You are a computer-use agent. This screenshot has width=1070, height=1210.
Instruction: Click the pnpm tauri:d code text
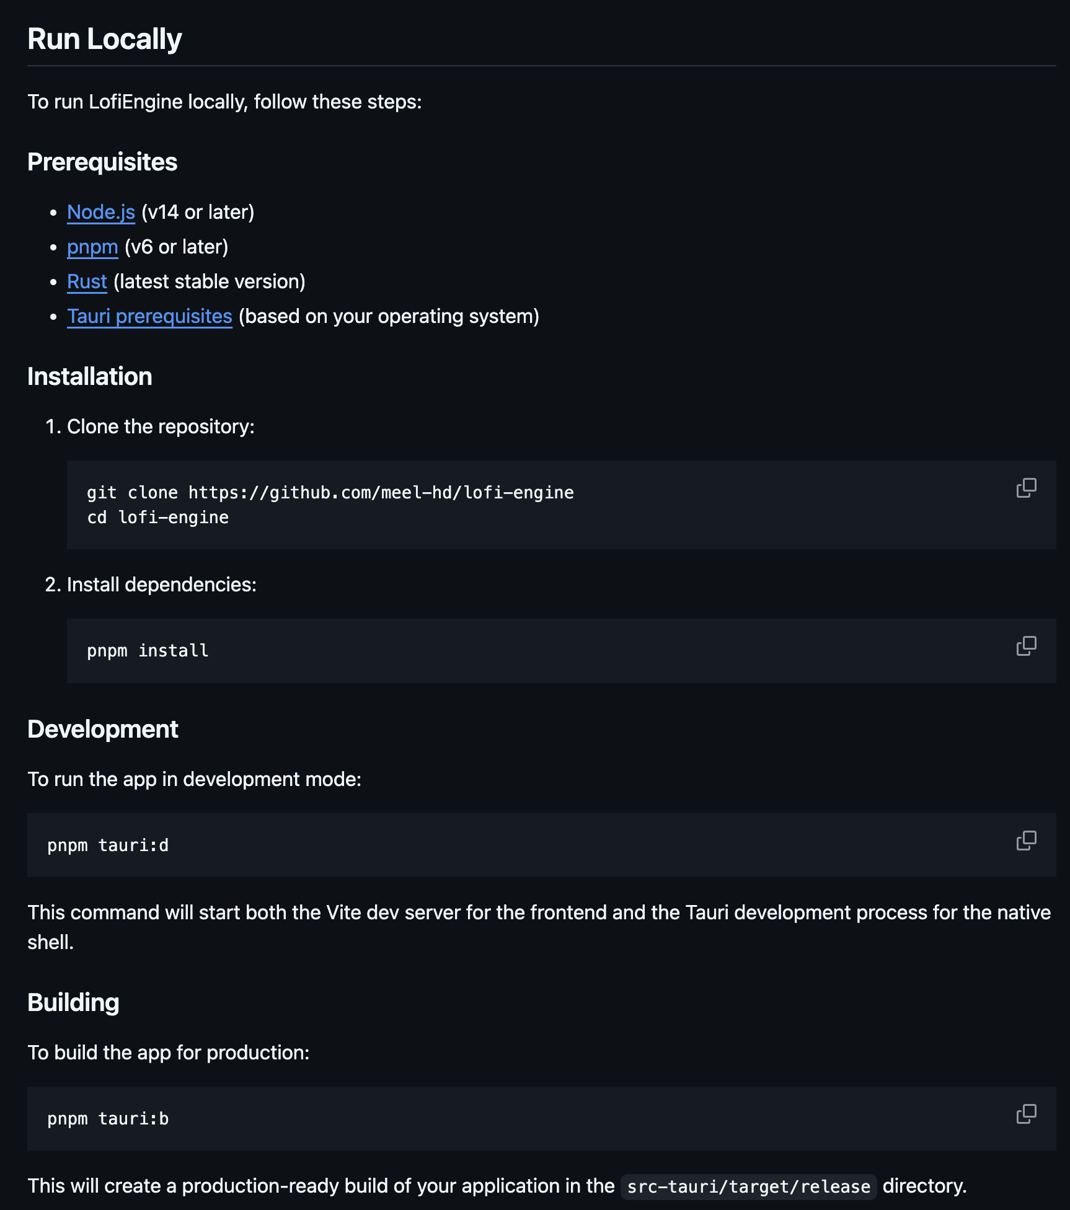pyautogui.click(x=108, y=846)
